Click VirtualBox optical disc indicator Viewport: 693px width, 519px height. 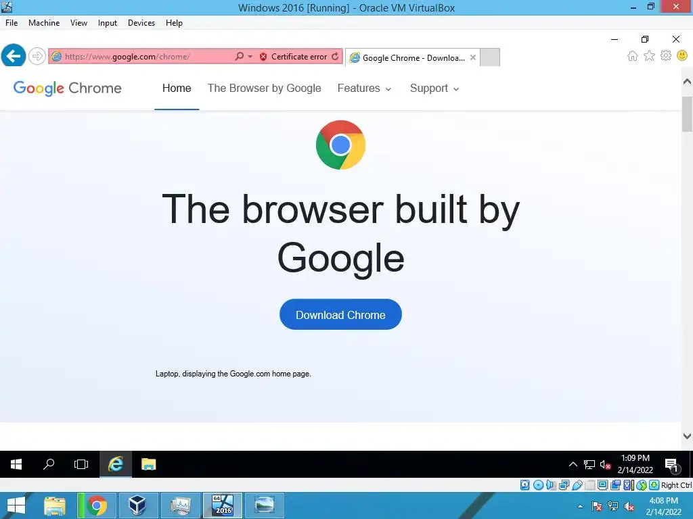538,485
